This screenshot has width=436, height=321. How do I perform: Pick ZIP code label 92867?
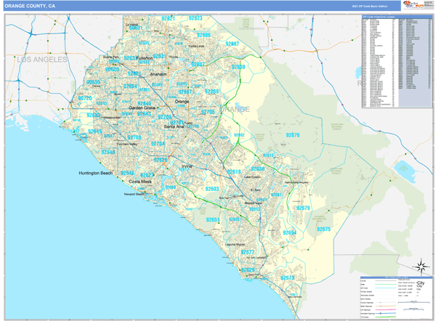pyautogui.click(x=185, y=92)
